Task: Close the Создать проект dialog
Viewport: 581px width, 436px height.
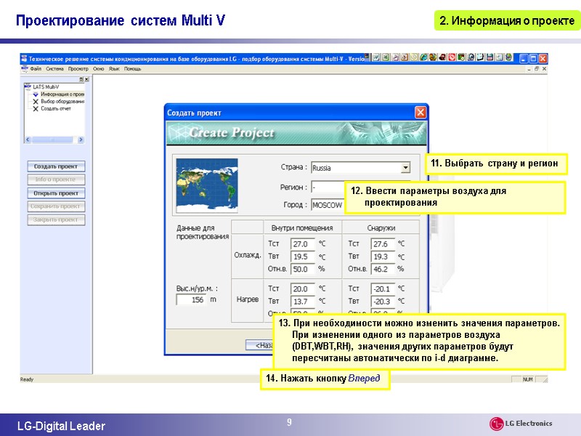Action: pos(420,113)
